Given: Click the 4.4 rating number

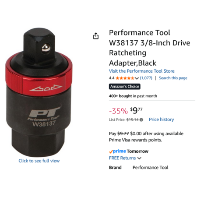Looking at the screenshot, I should (x=112, y=78).
